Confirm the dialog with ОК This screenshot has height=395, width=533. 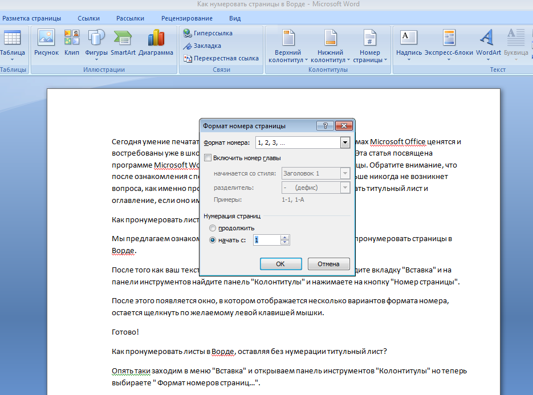[281, 264]
